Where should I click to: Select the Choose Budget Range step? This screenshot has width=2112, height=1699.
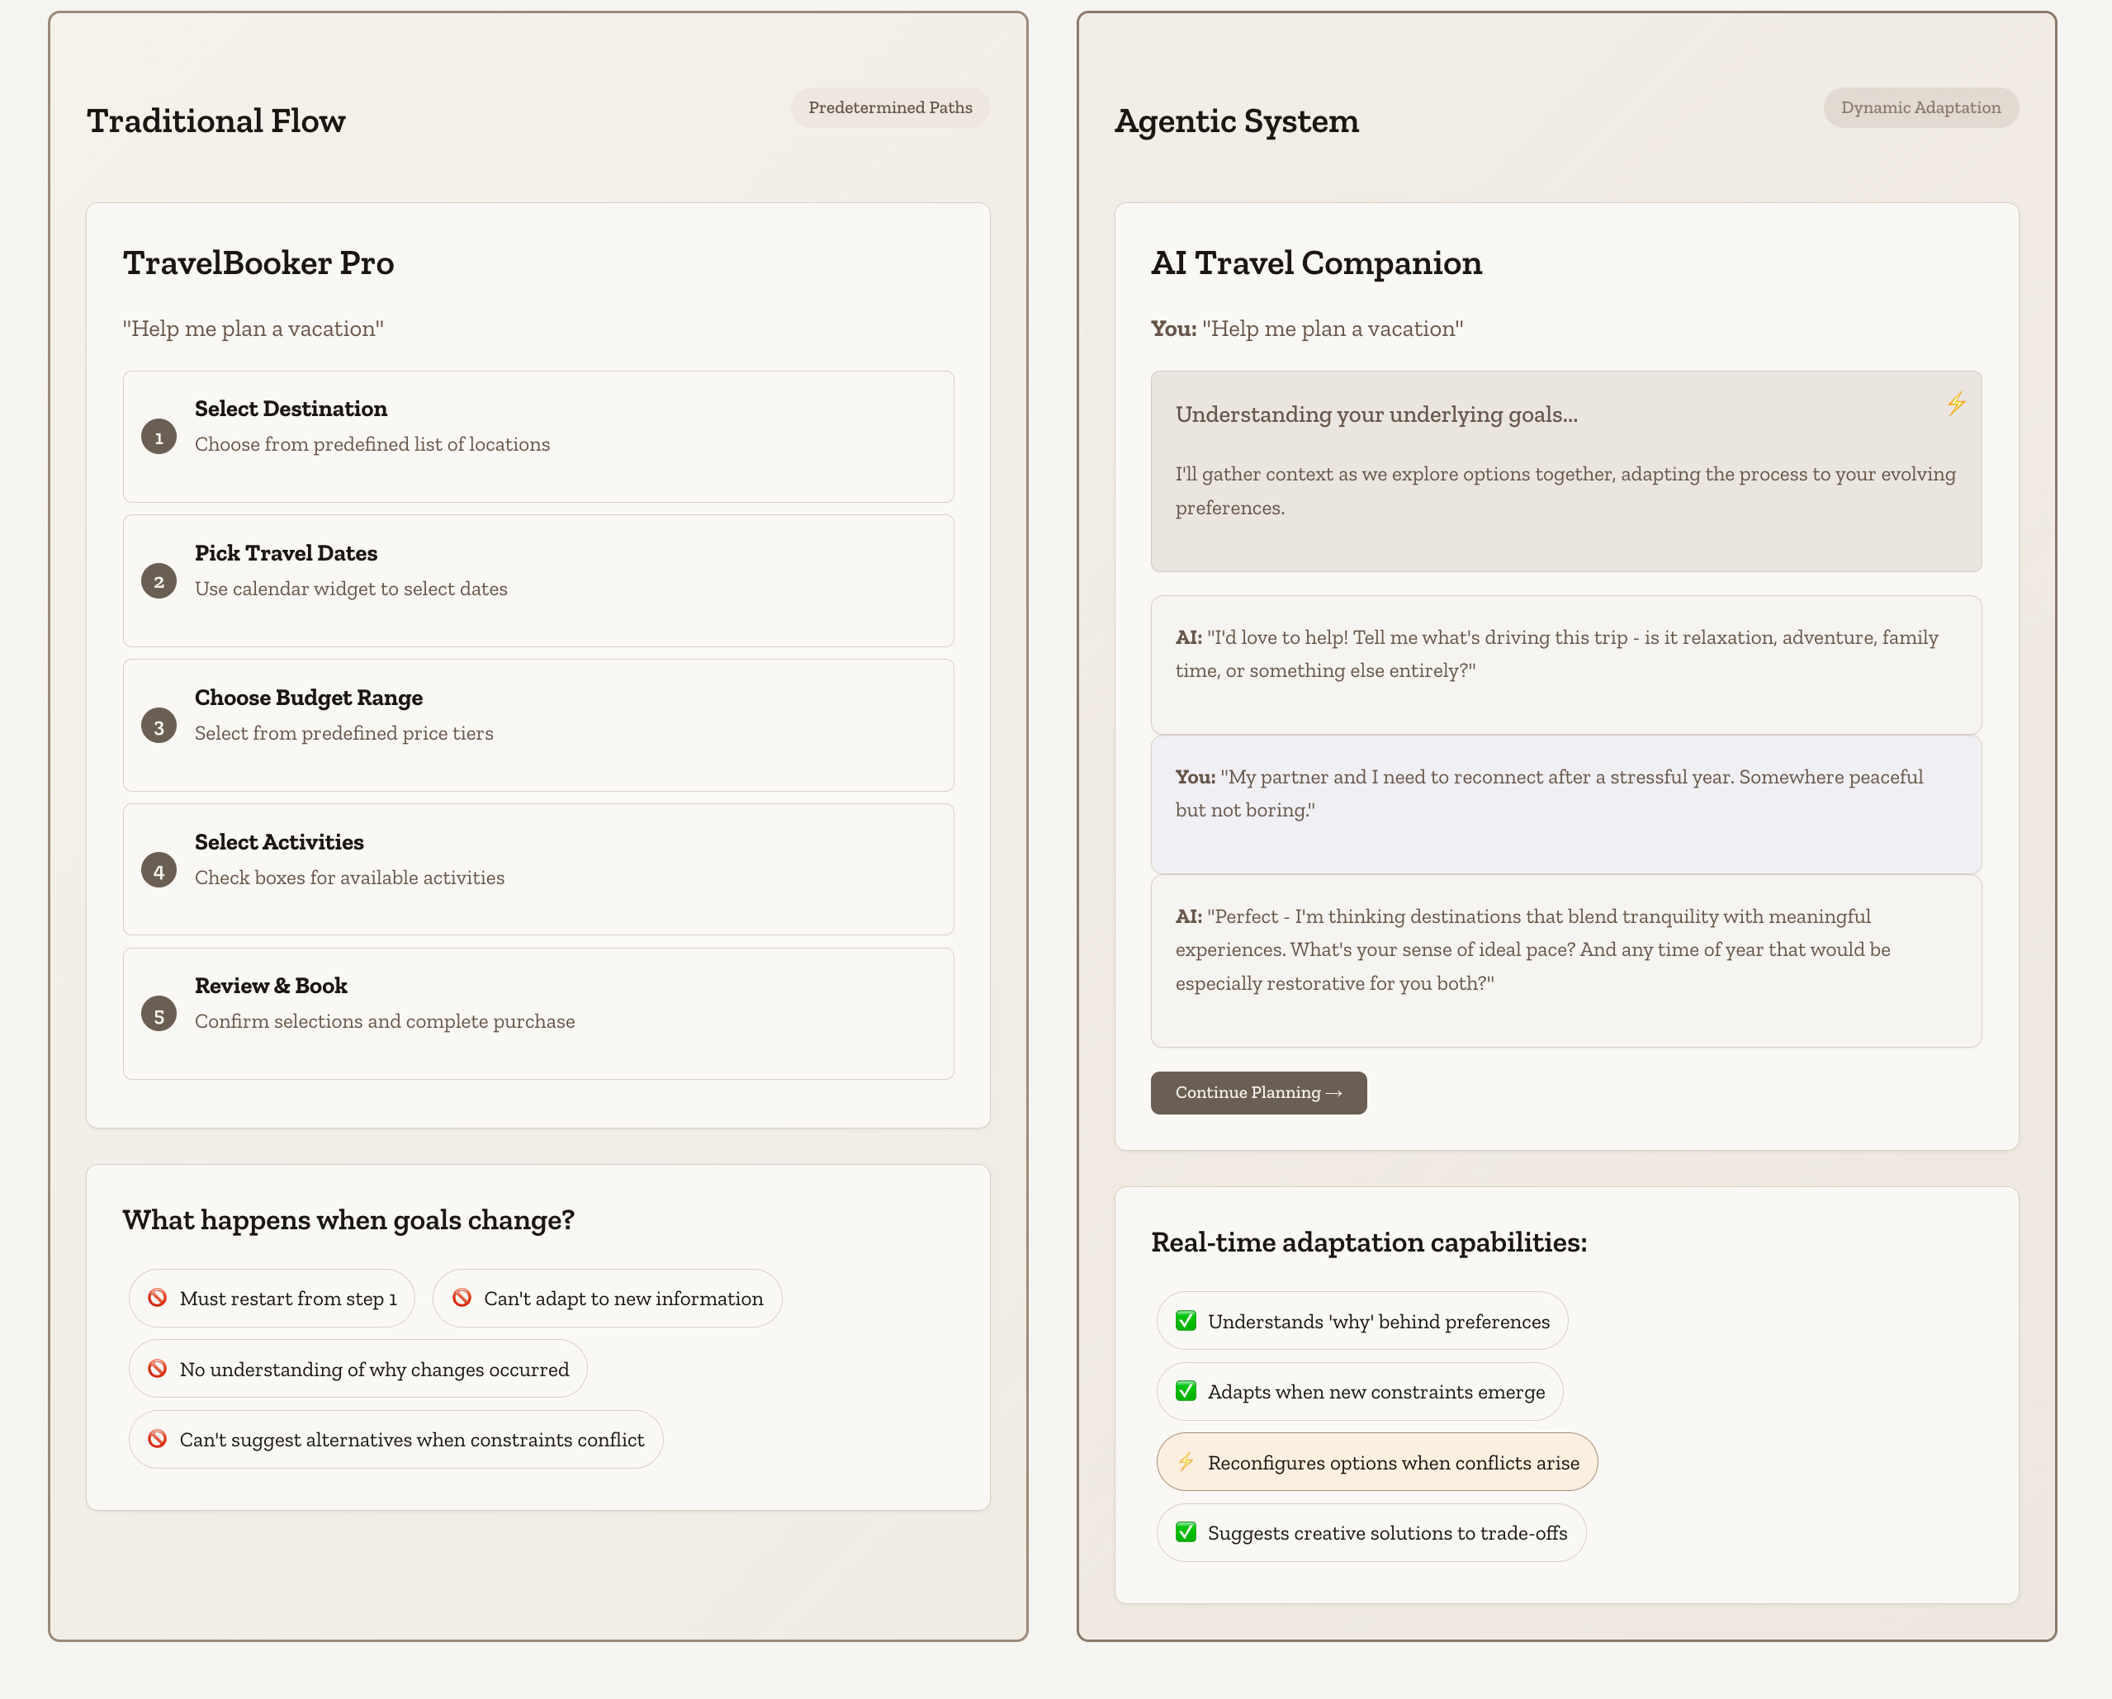click(537, 726)
